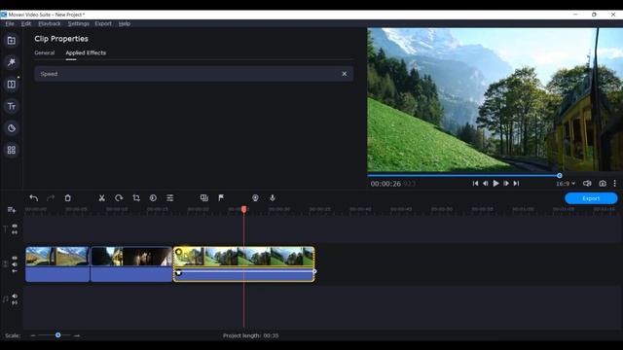Step back one frame
Screen dimensions: 623x350
(486, 184)
